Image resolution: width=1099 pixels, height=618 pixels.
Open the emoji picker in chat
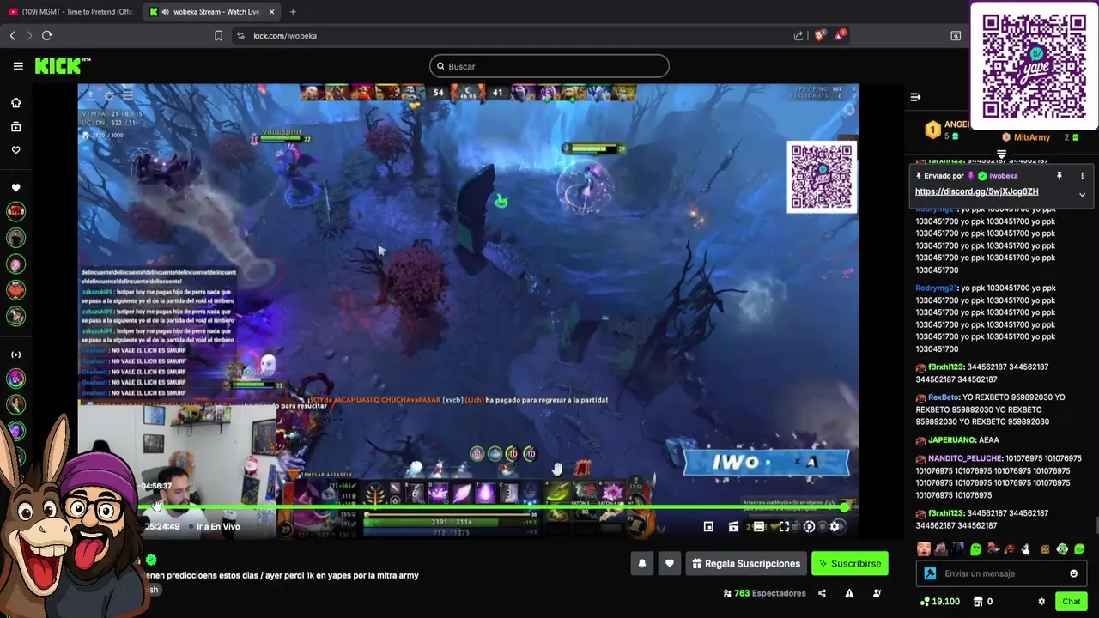click(1073, 573)
